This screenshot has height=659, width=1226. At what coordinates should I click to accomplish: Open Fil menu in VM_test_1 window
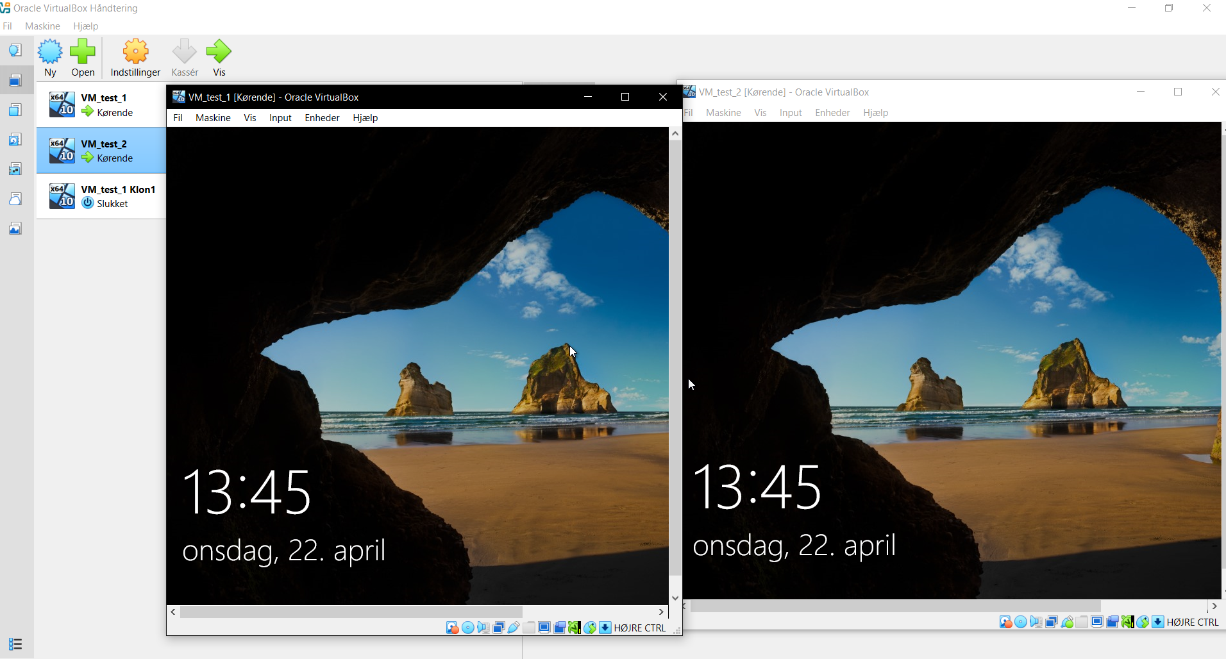[x=178, y=118]
